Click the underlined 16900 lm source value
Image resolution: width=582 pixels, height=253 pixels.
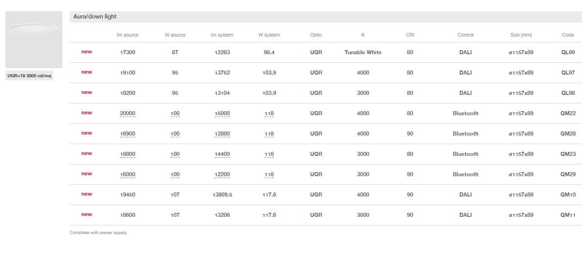click(x=127, y=134)
